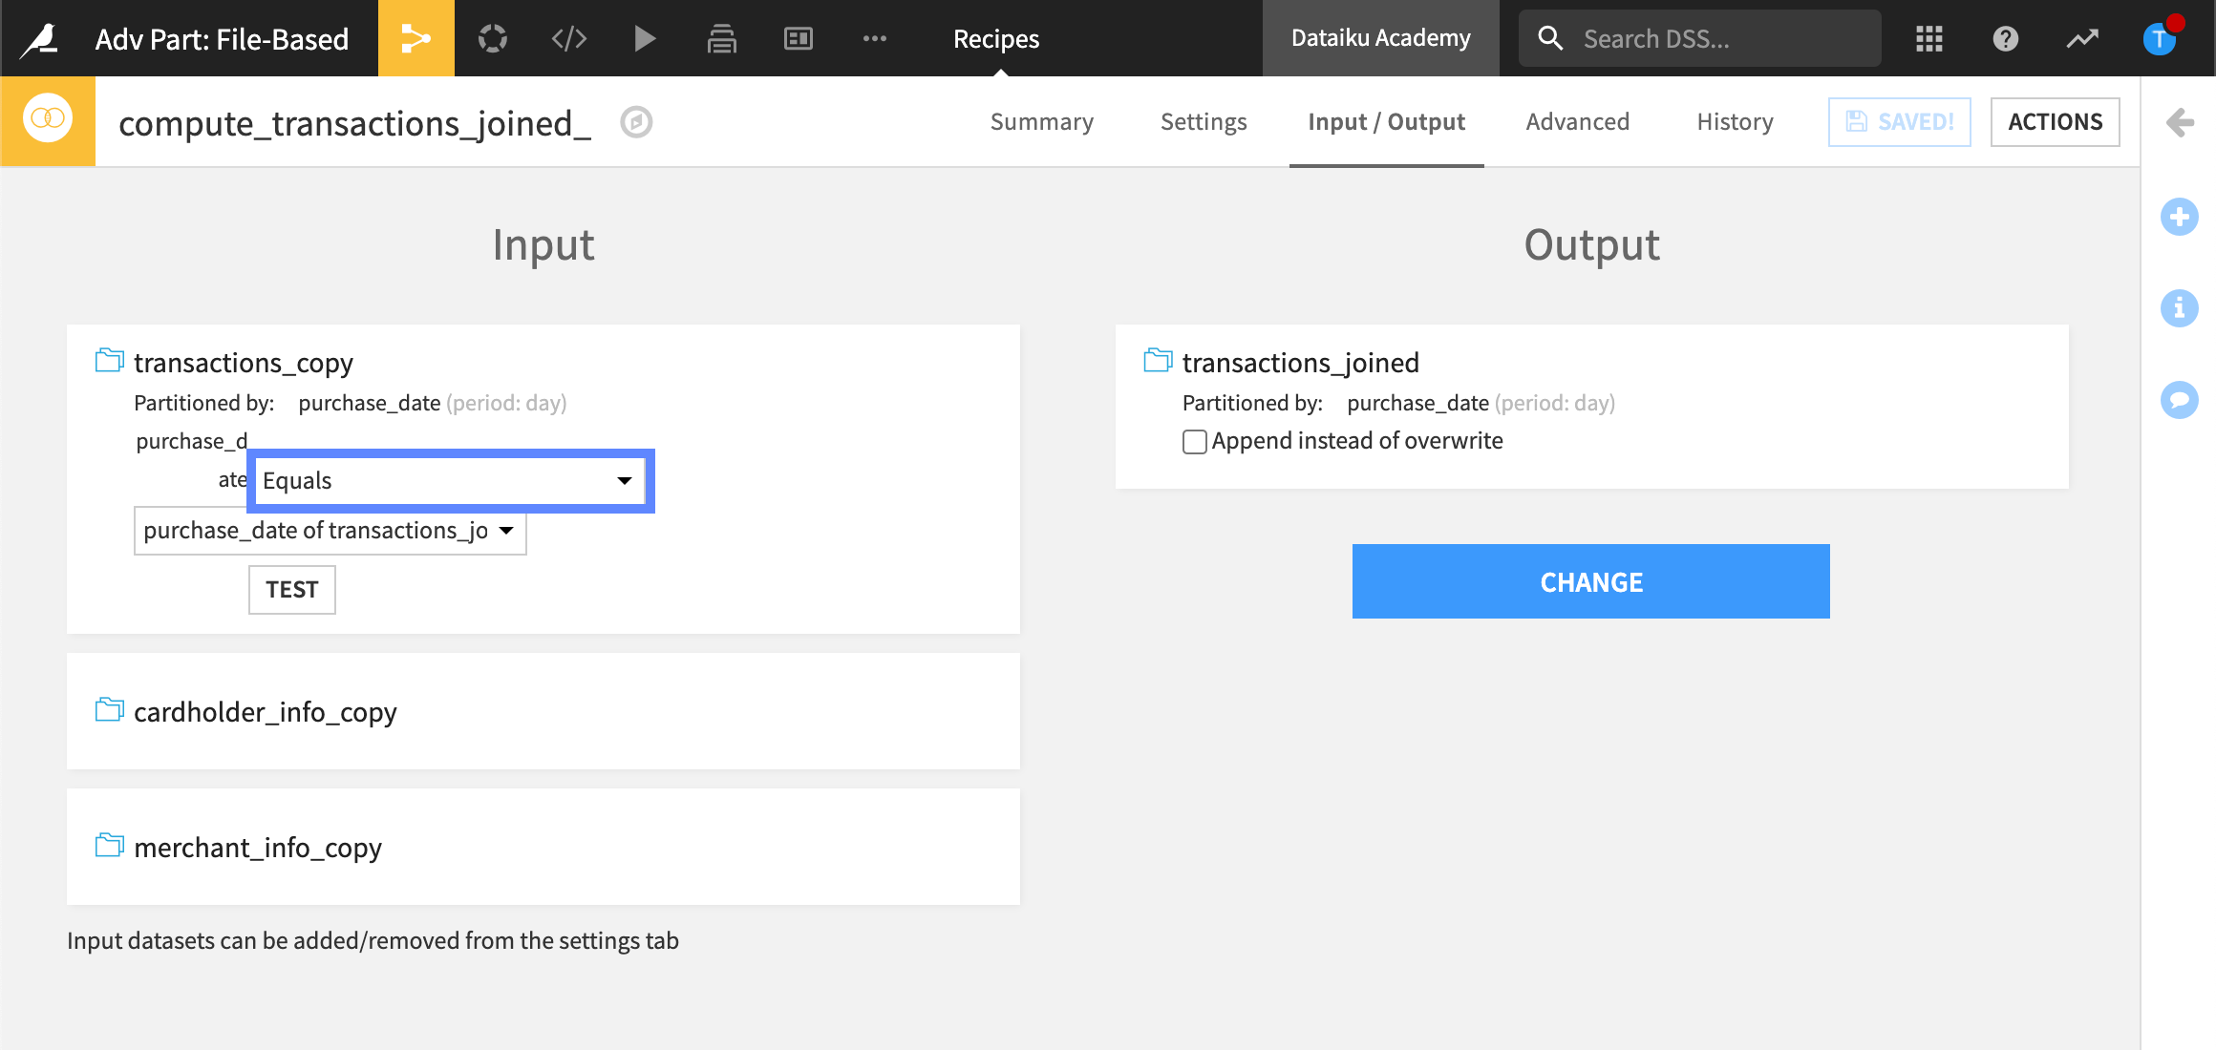
Task: Open the Flow icon in top bar
Action: 415,38
